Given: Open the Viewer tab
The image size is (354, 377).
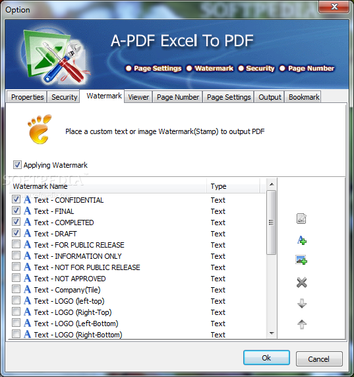Looking at the screenshot, I should pos(138,97).
